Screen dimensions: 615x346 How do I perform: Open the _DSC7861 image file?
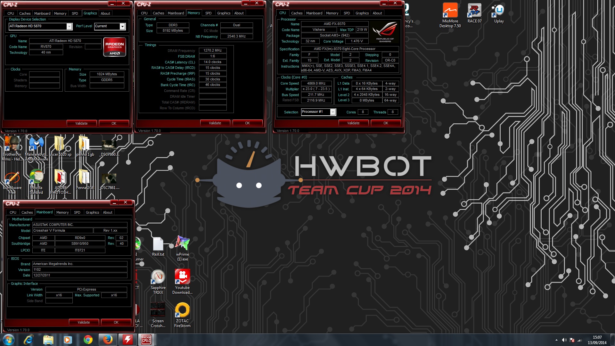coord(109,181)
